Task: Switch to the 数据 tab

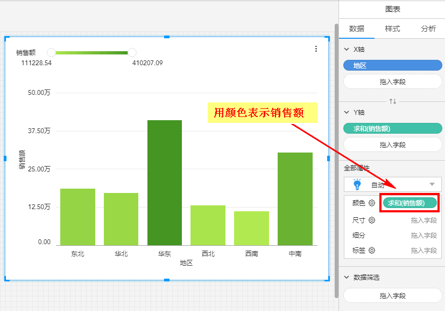Action: click(x=356, y=29)
